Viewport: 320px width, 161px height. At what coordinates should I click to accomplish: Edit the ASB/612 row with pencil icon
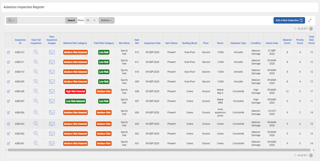pos(8,52)
